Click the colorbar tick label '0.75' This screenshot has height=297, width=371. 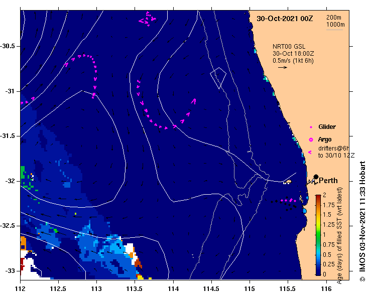pyautogui.click(x=329, y=245)
